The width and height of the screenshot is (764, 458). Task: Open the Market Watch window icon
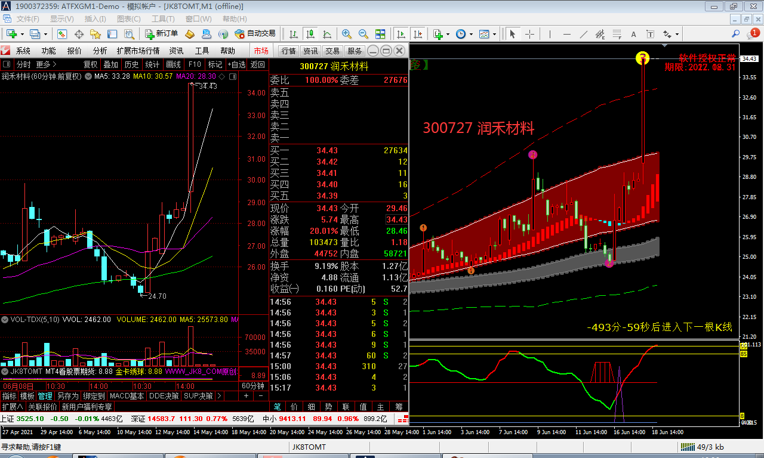tap(63, 34)
